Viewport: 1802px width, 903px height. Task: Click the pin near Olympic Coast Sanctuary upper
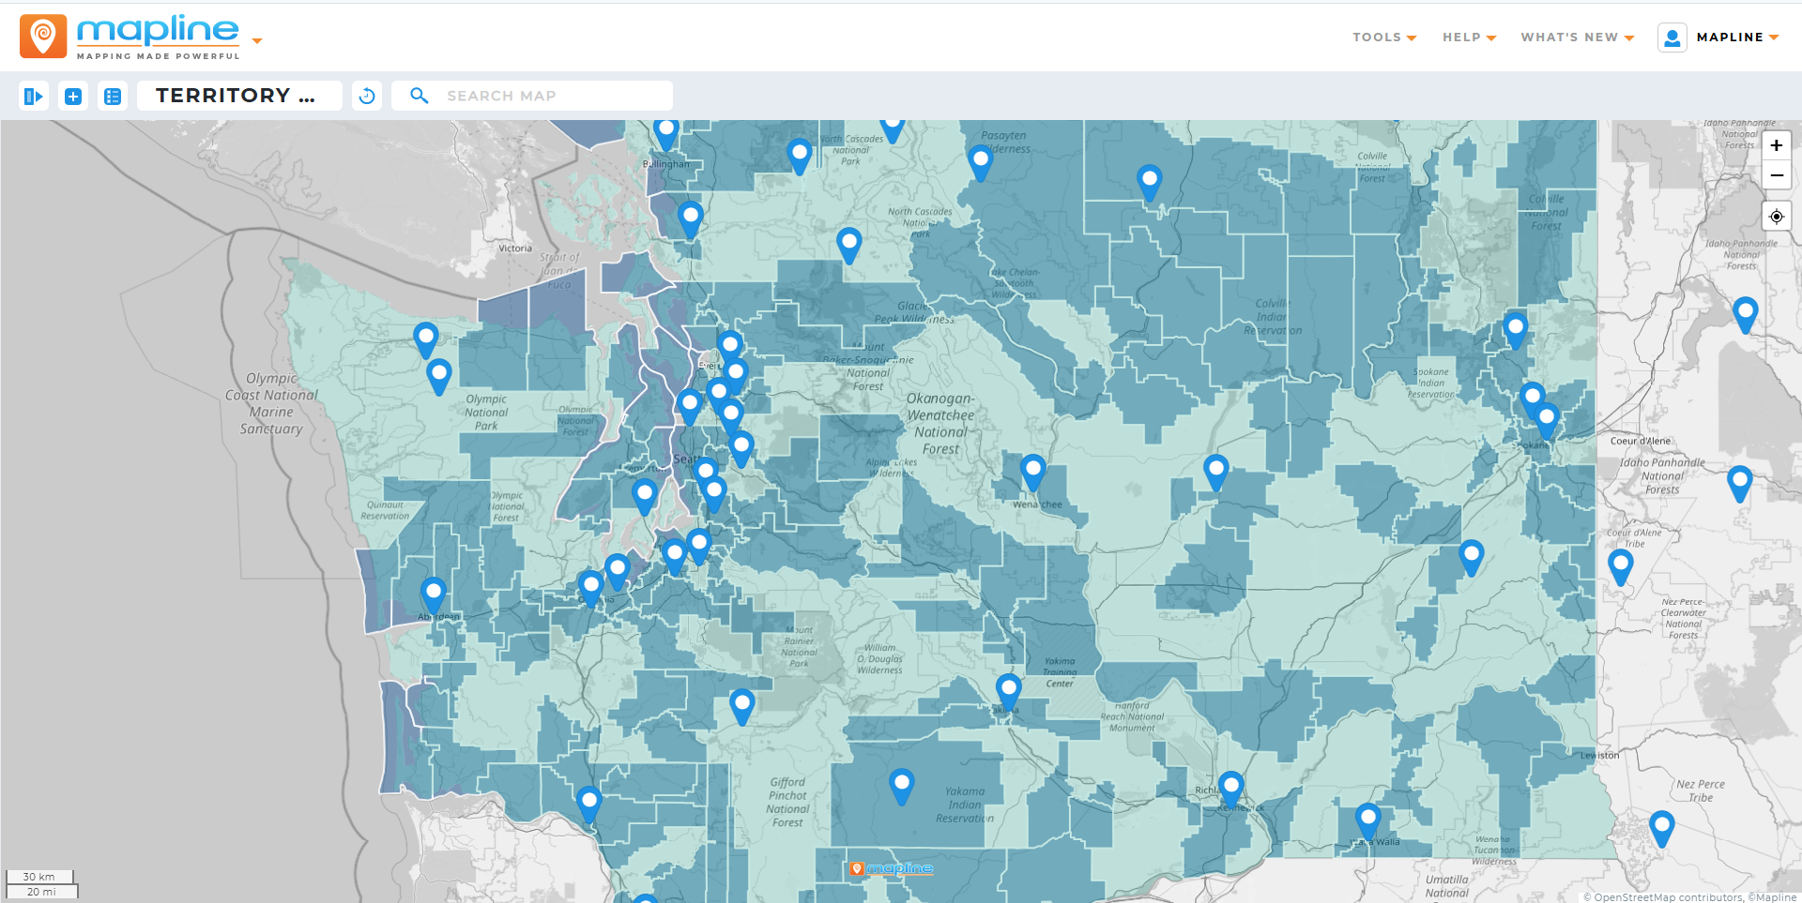click(426, 340)
